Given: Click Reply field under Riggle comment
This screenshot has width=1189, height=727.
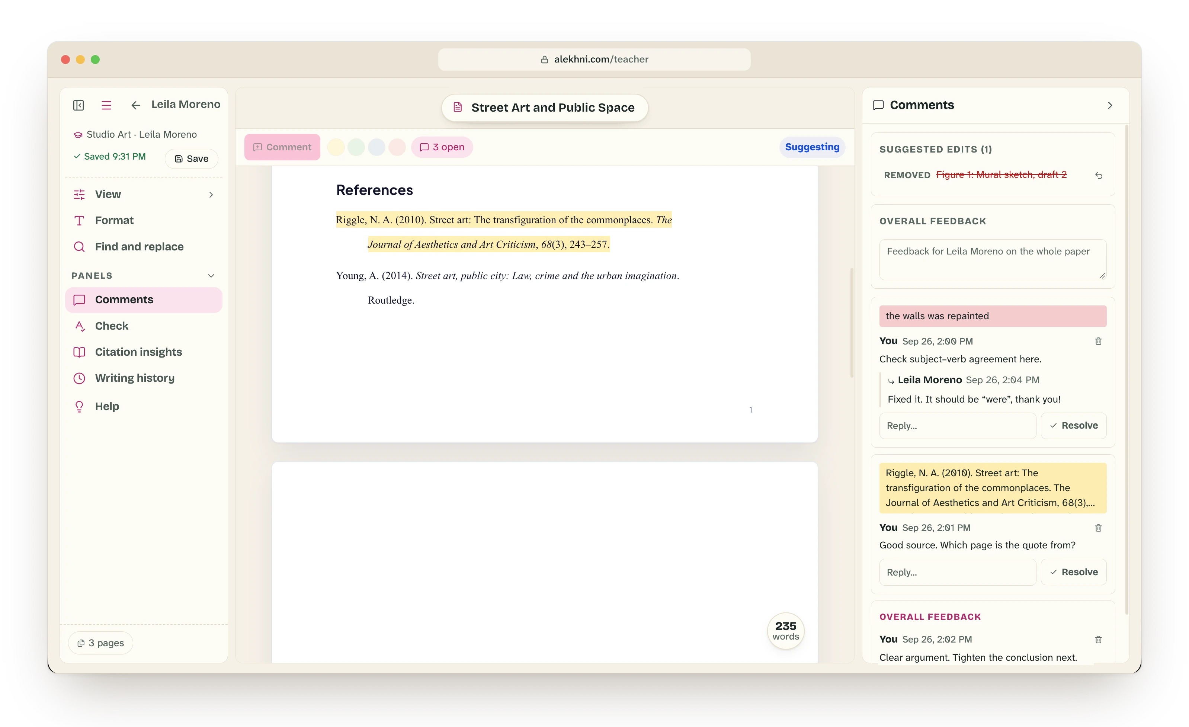Looking at the screenshot, I should (x=957, y=573).
